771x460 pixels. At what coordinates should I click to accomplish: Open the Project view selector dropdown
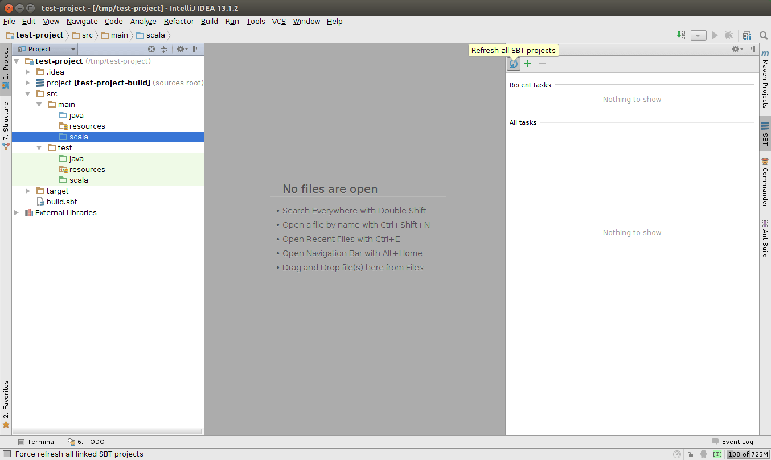coord(47,49)
